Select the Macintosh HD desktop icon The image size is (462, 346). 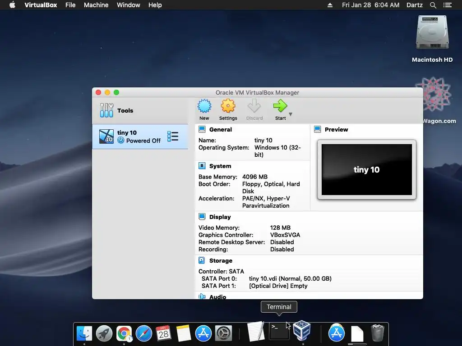pos(432,39)
